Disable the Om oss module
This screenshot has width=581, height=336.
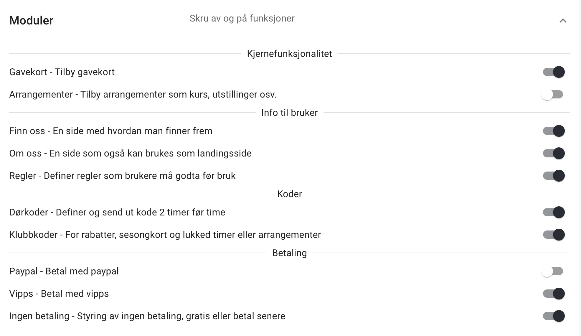click(x=553, y=153)
